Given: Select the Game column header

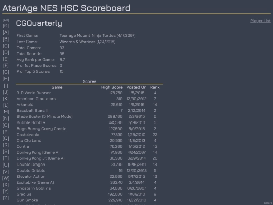Looking at the screenshot, I should pyautogui.click(x=57, y=87).
